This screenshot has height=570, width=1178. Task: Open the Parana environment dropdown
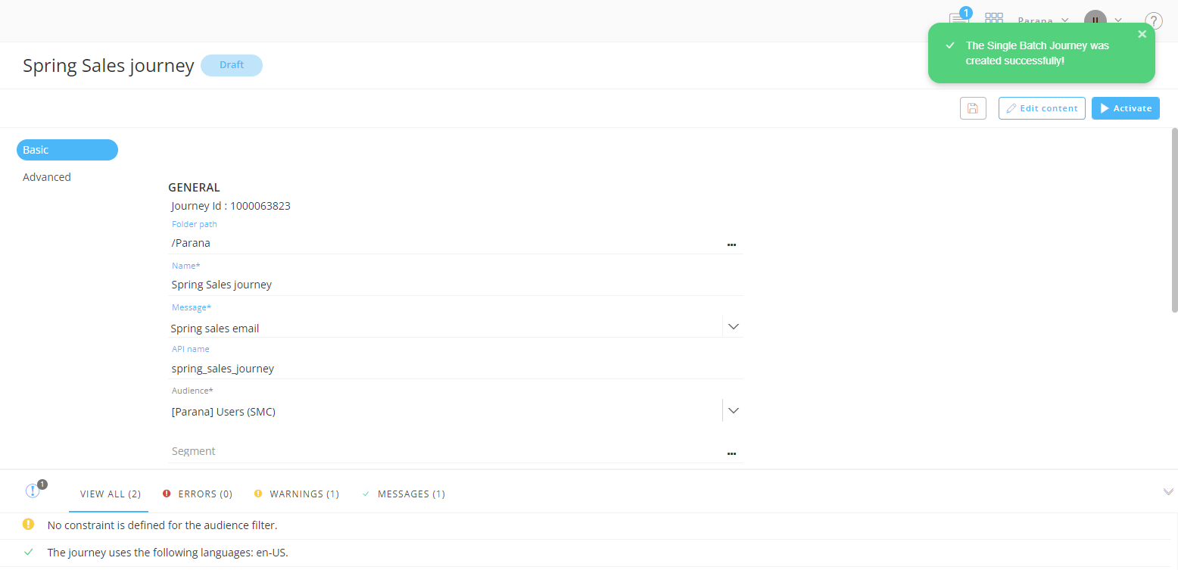[x=1042, y=21]
